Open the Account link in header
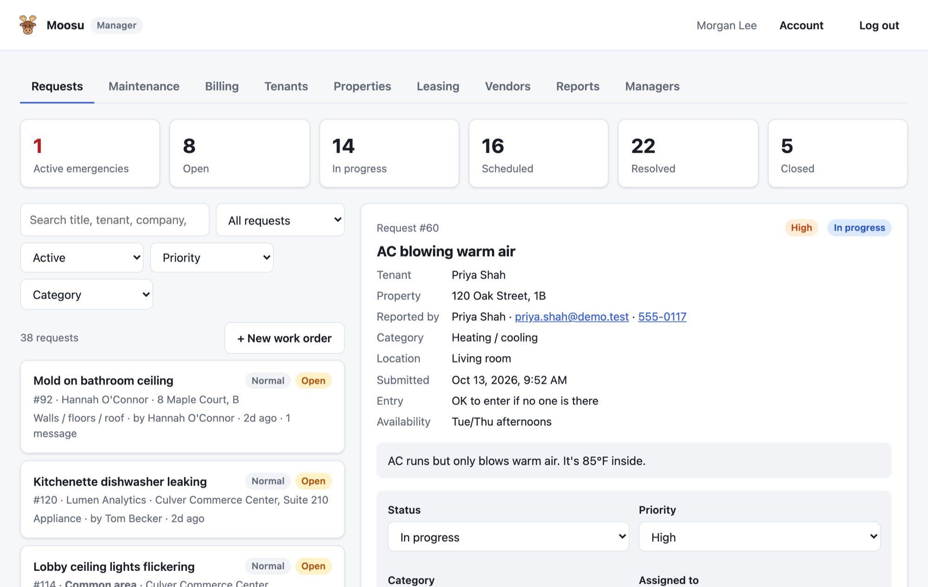Viewport: 928px width, 587px height. [x=801, y=26]
